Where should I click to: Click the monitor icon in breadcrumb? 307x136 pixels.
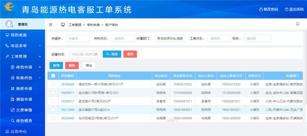pos(63,25)
